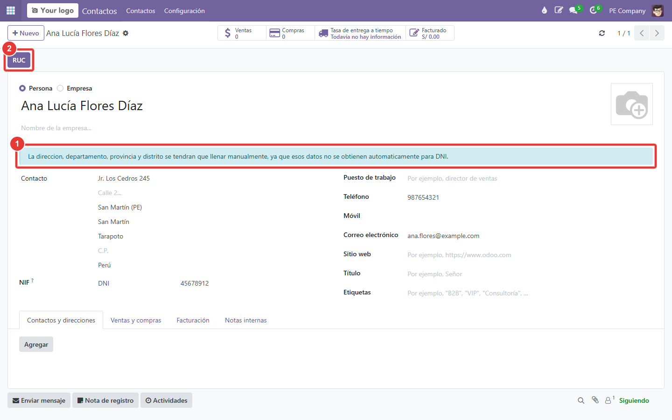672x420 pixels.
Task: Click the RUC button
Action: coord(19,60)
